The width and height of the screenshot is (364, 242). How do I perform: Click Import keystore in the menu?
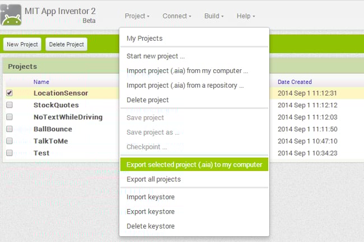pos(151,197)
